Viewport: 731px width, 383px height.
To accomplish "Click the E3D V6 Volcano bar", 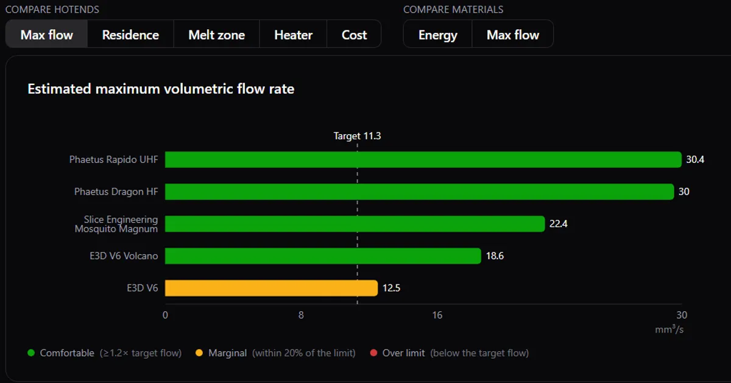I will (323, 256).
